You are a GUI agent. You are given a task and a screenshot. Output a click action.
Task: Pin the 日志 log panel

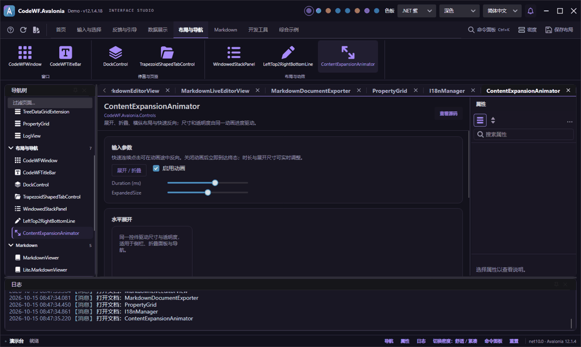click(556, 285)
